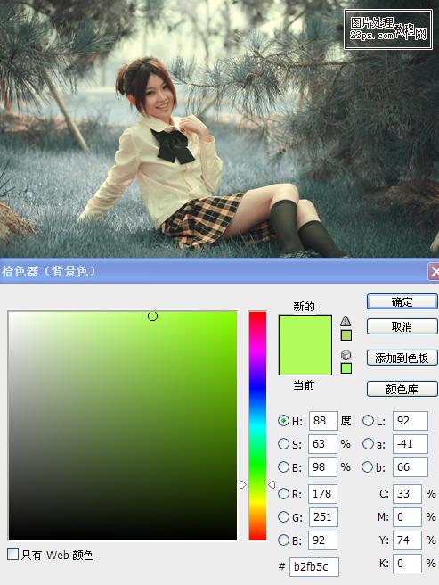The width and height of the screenshot is (439, 585).
Task: Open the 颜色库 color libraries button
Action: click(x=402, y=389)
